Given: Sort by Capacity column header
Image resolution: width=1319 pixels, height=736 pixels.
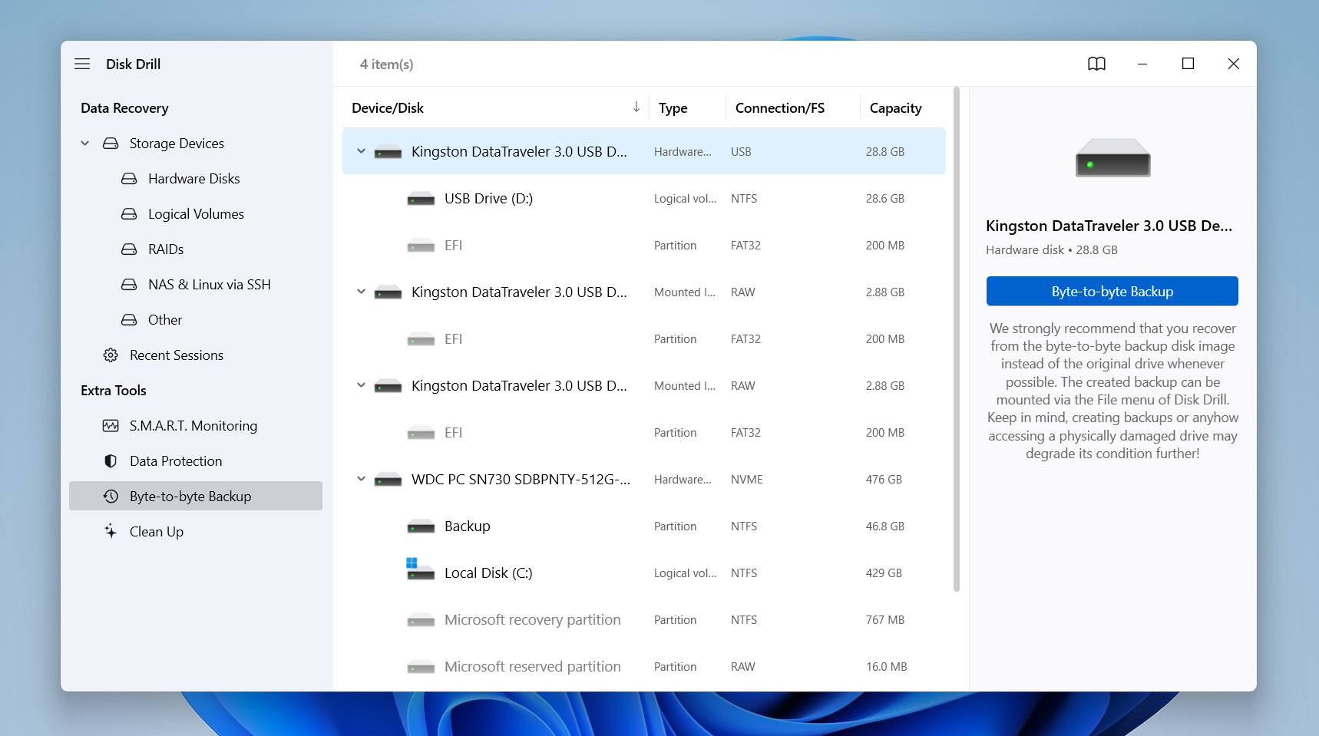Looking at the screenshot, I should point(895,108).
